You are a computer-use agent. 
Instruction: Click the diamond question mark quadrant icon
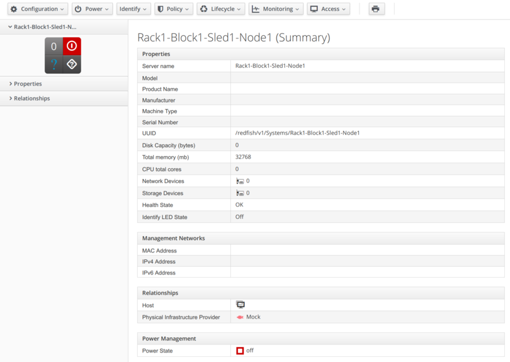click(x=72, y=64)
